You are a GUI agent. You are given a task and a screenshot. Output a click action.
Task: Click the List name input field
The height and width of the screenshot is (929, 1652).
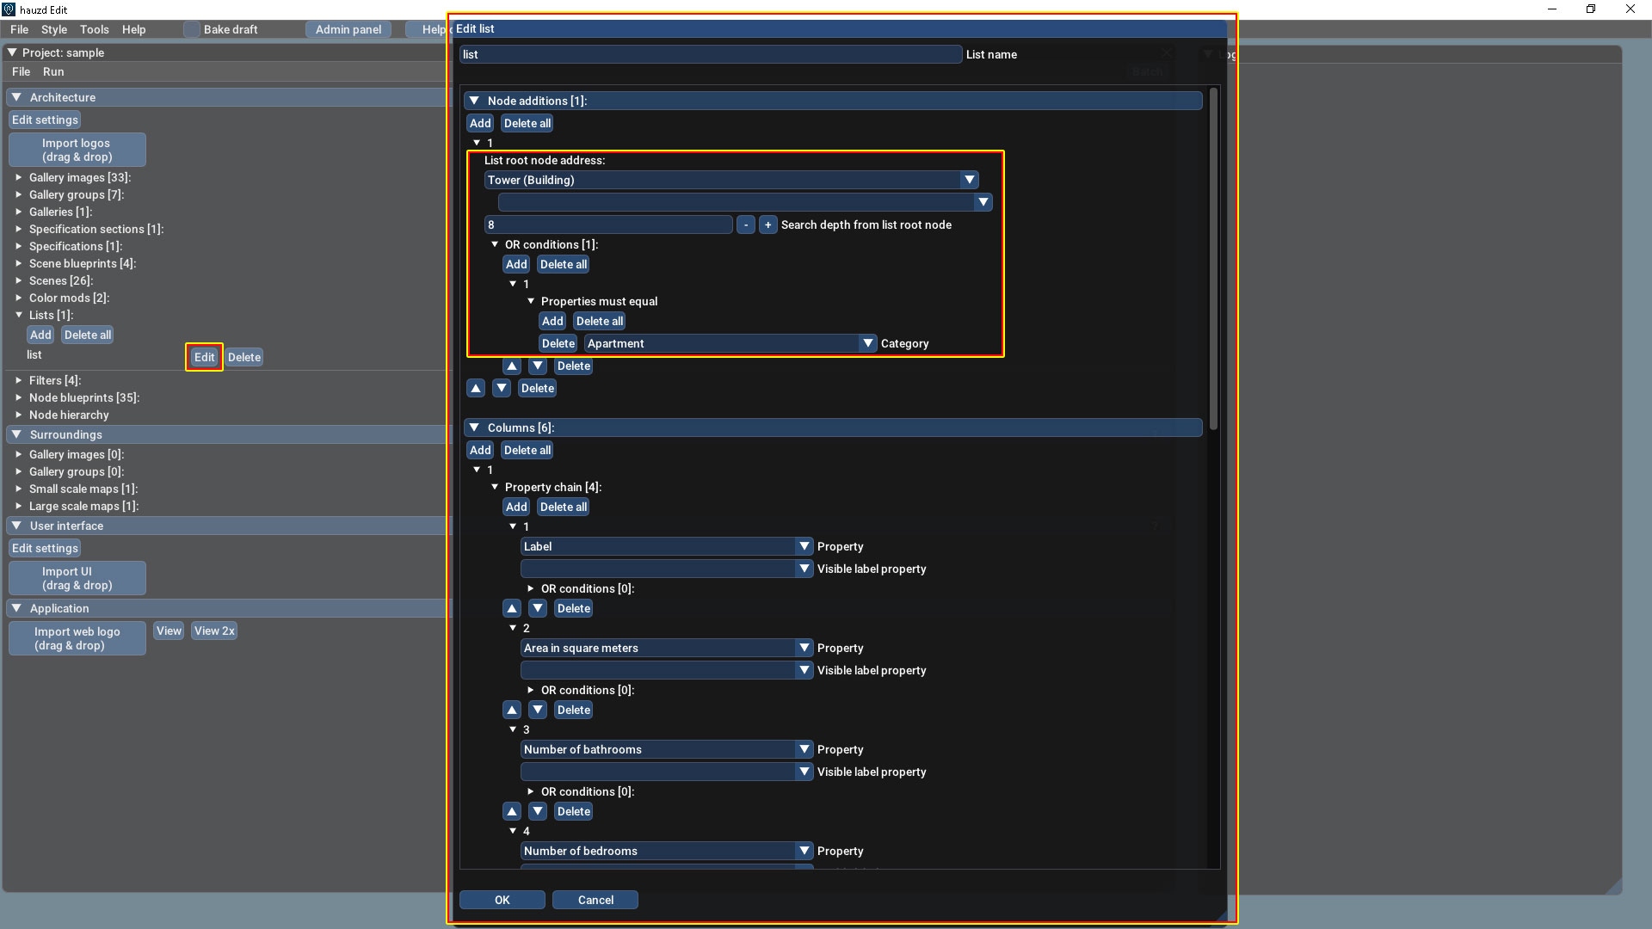pos(710,54)
